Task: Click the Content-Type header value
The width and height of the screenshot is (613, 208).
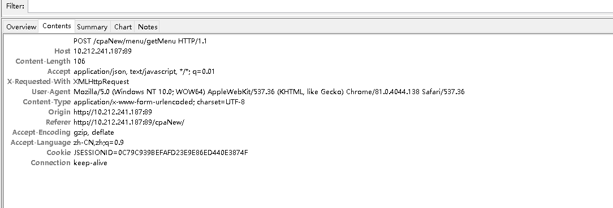Action: click(159, 101)
